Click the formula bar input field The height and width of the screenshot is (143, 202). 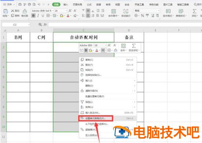(125, 25)
